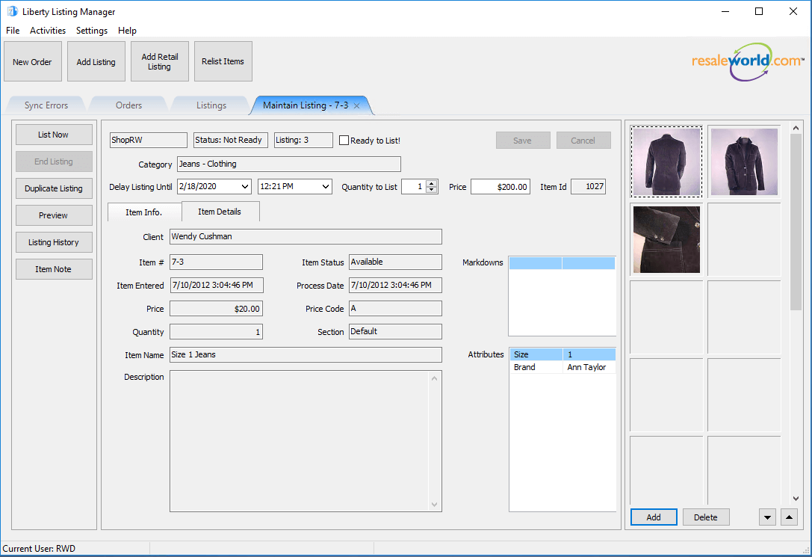Image resolution: width=812 pixels, height=557 pixels.
Task: Open the Activities menu
Action: click(x=48, y=31)
